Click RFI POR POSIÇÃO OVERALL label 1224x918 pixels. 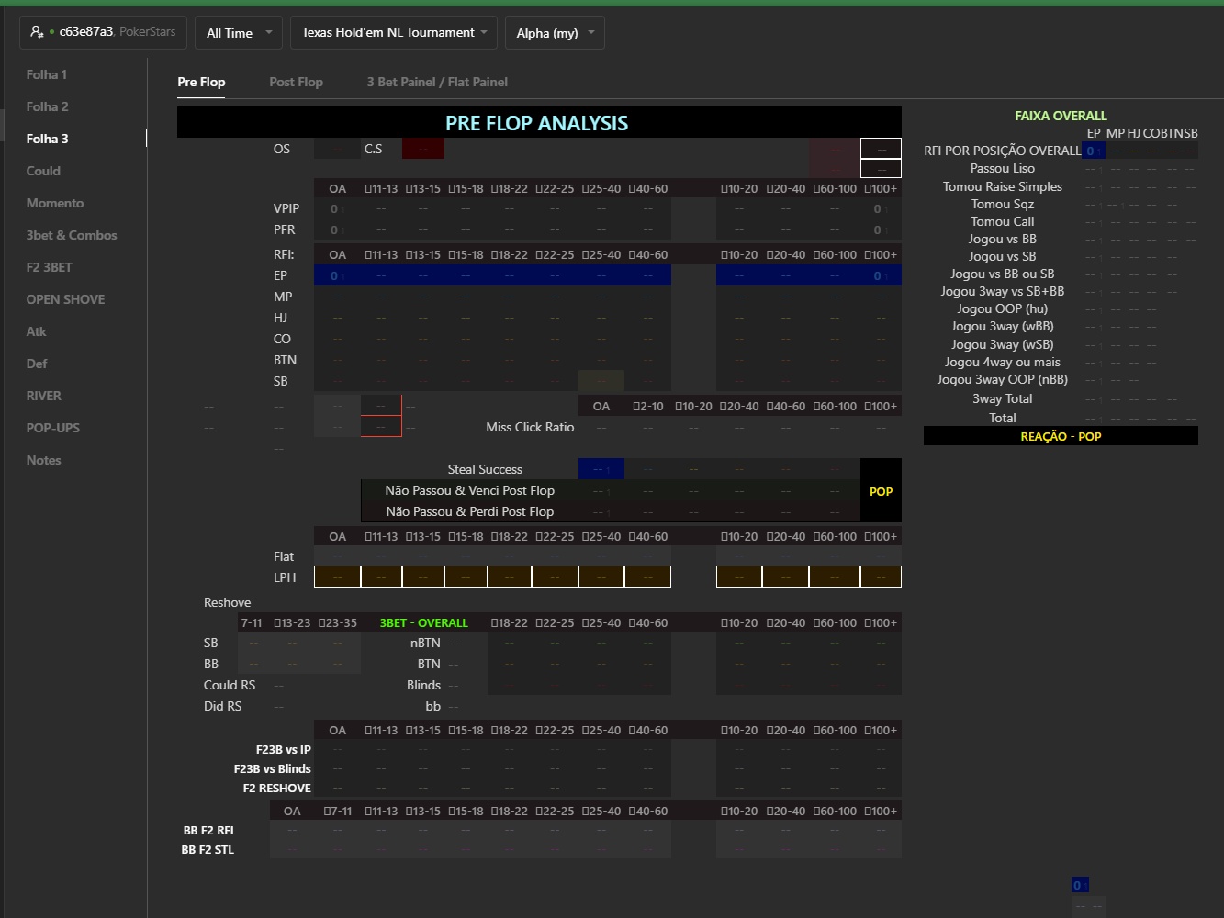[1003, 151]
